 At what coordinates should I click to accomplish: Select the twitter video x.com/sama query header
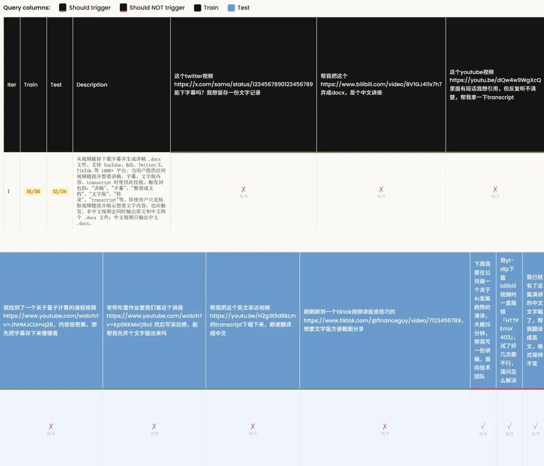click(244, 85)
